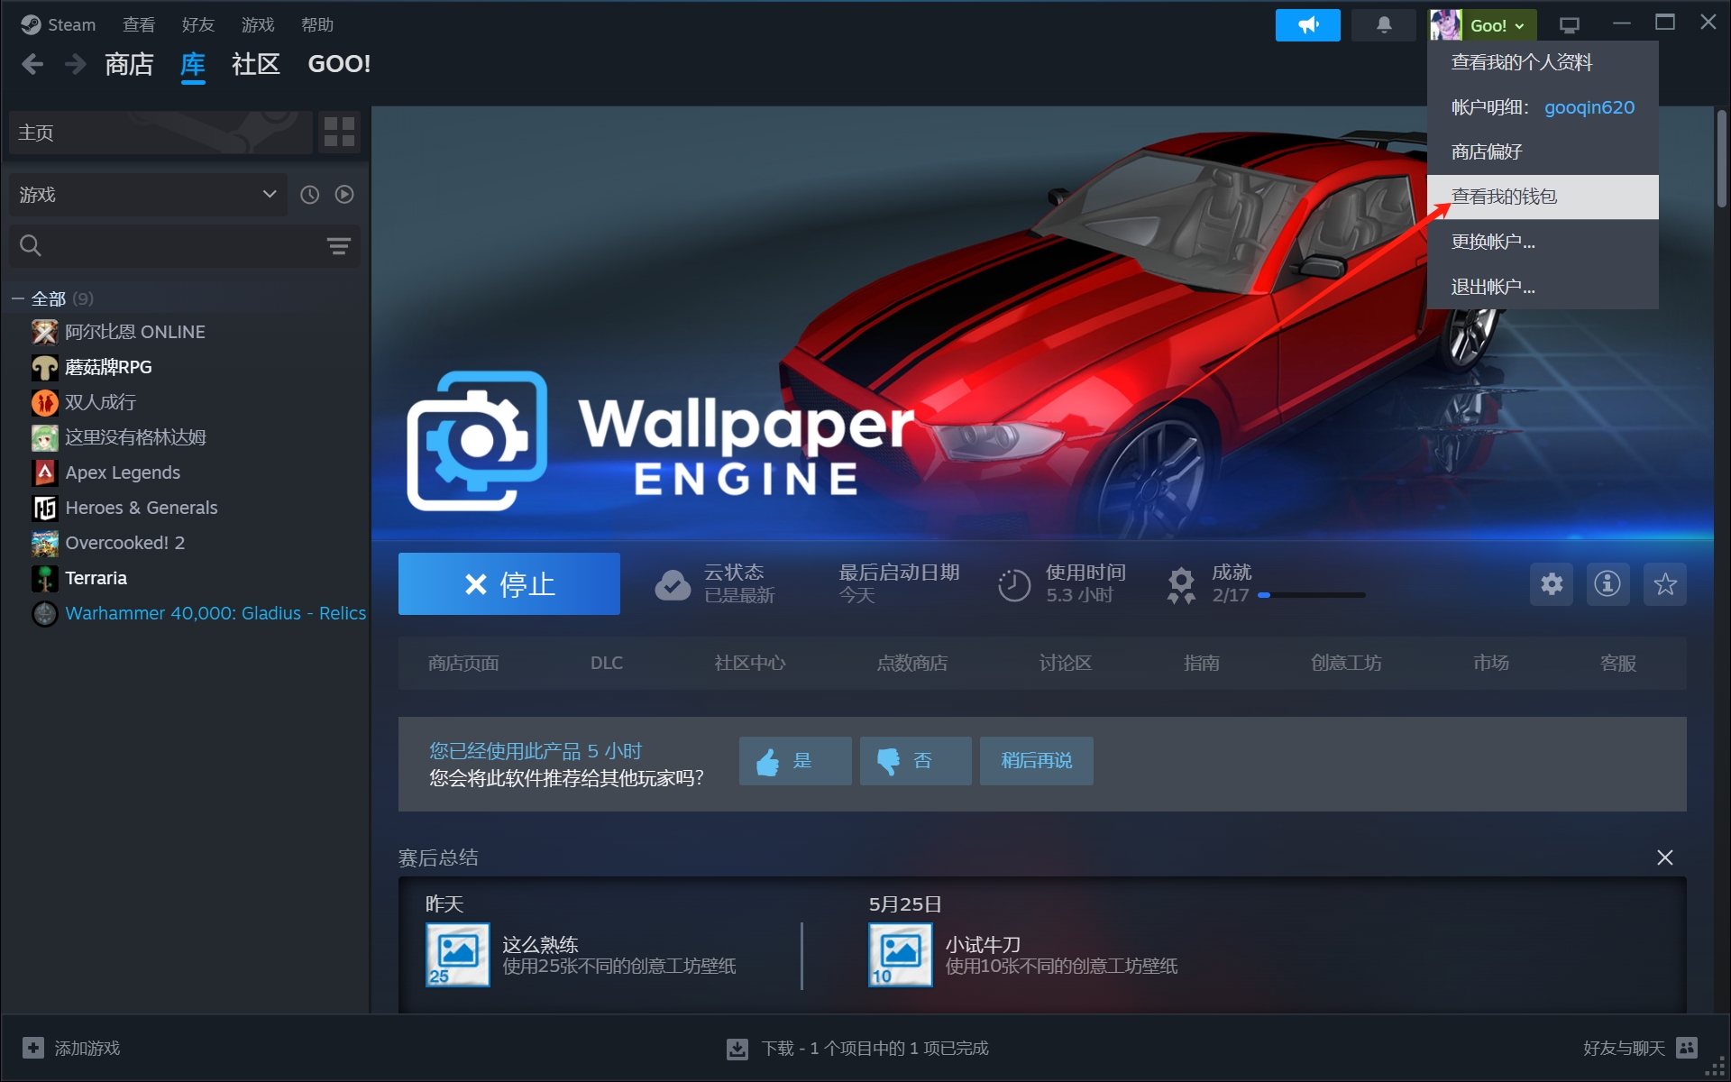Image resolution: width=1731 pixels, height=1082 pixels.
Task: Click the thumbs up 是 recommend button
Action: (x=794, y=761)
